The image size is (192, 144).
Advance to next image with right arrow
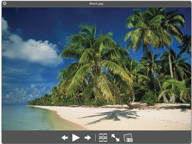[88, 138]
